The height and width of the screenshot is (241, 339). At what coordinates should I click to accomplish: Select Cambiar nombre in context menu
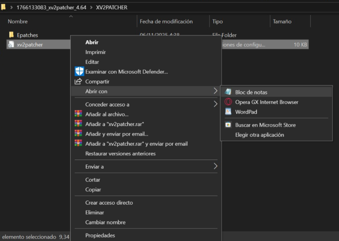(x=105, y=222)
